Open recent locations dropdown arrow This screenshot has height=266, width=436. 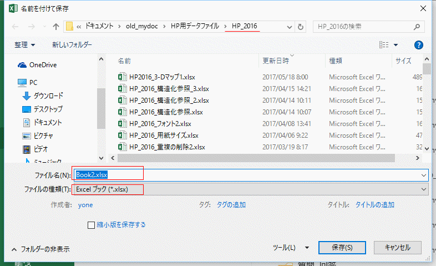44,27
